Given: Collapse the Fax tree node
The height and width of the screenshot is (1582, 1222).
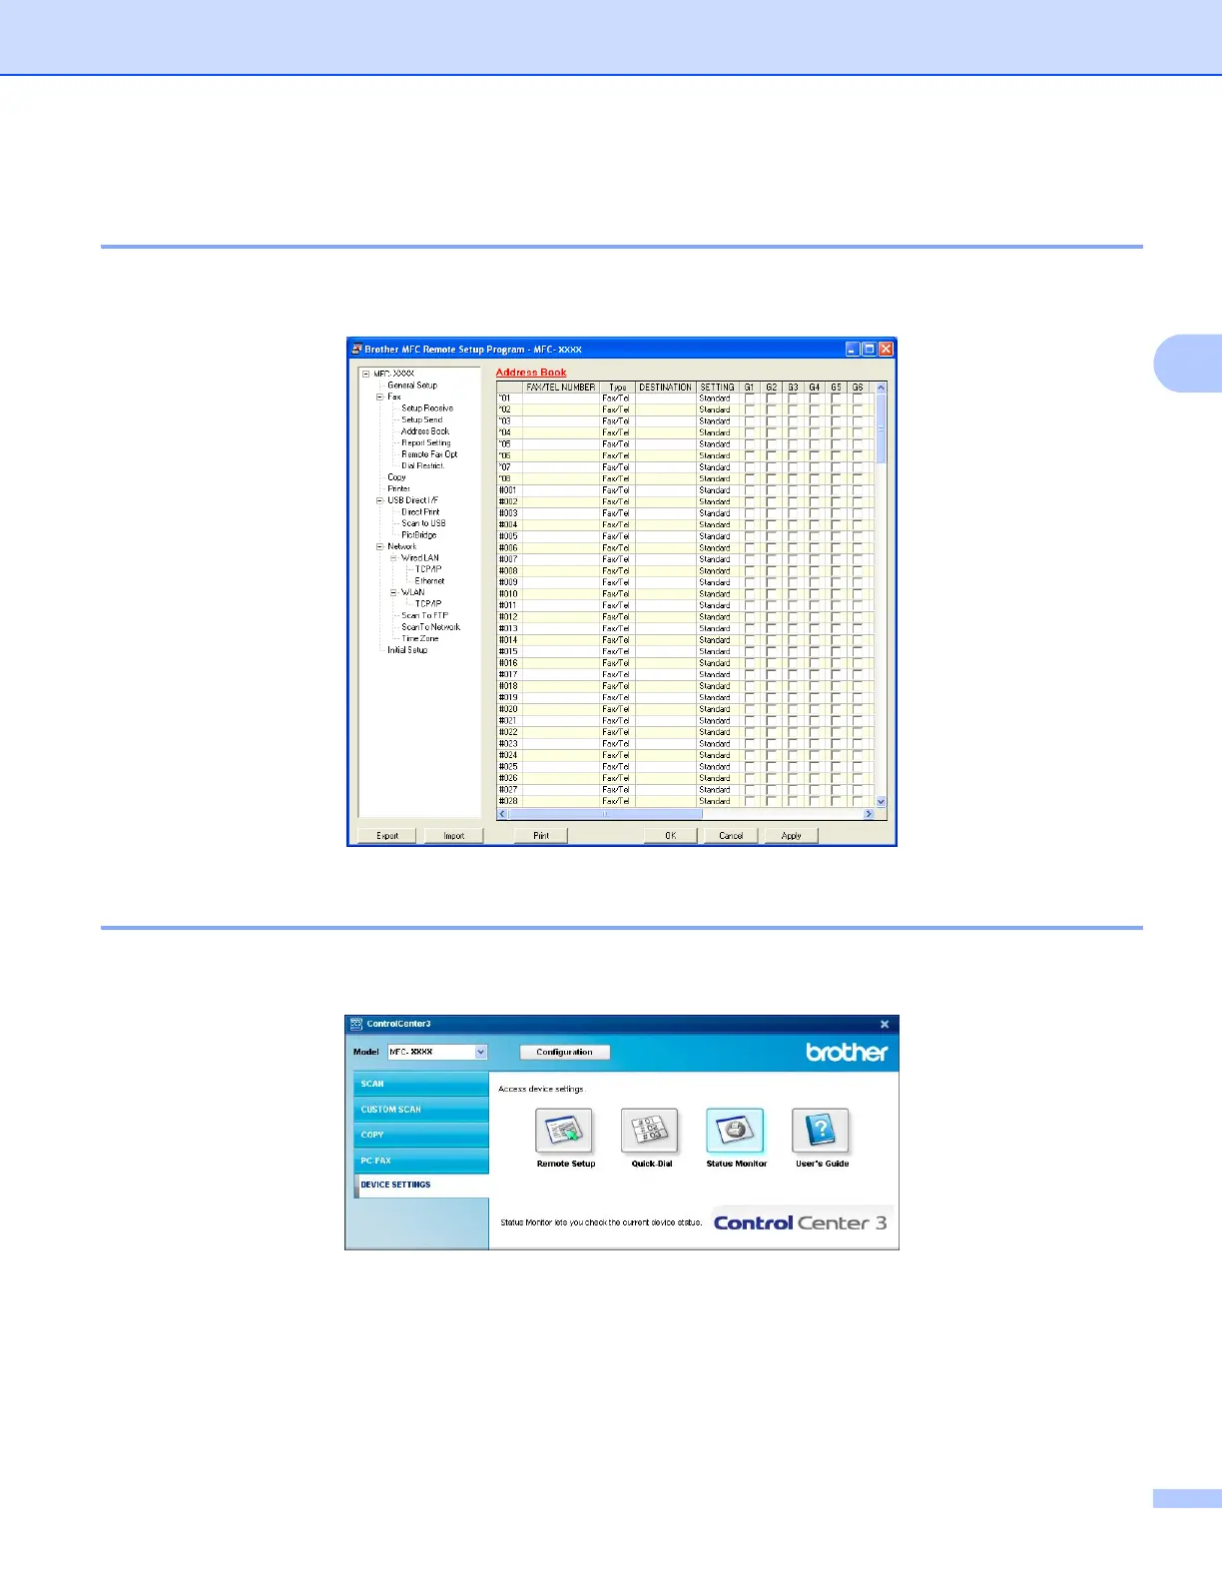Looking at the screenshot, I should tap(380, 396).
